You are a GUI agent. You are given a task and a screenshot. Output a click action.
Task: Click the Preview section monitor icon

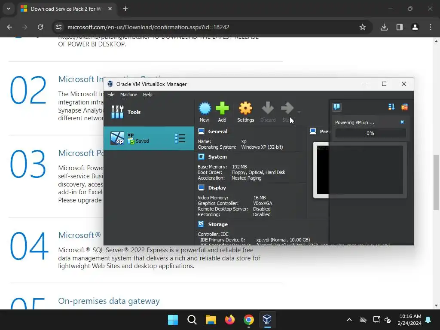313,131
